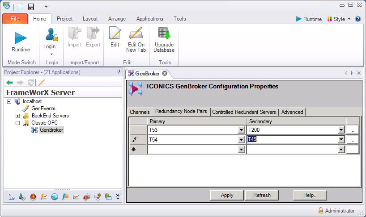The image size is (366, 217).
Task: Open the Login dropdown arrow
Action: [51, 54]
